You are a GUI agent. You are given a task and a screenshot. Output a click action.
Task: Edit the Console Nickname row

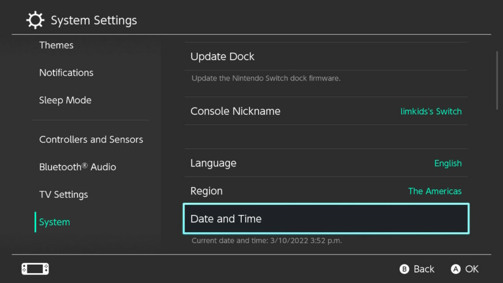[x=326, y=111]
